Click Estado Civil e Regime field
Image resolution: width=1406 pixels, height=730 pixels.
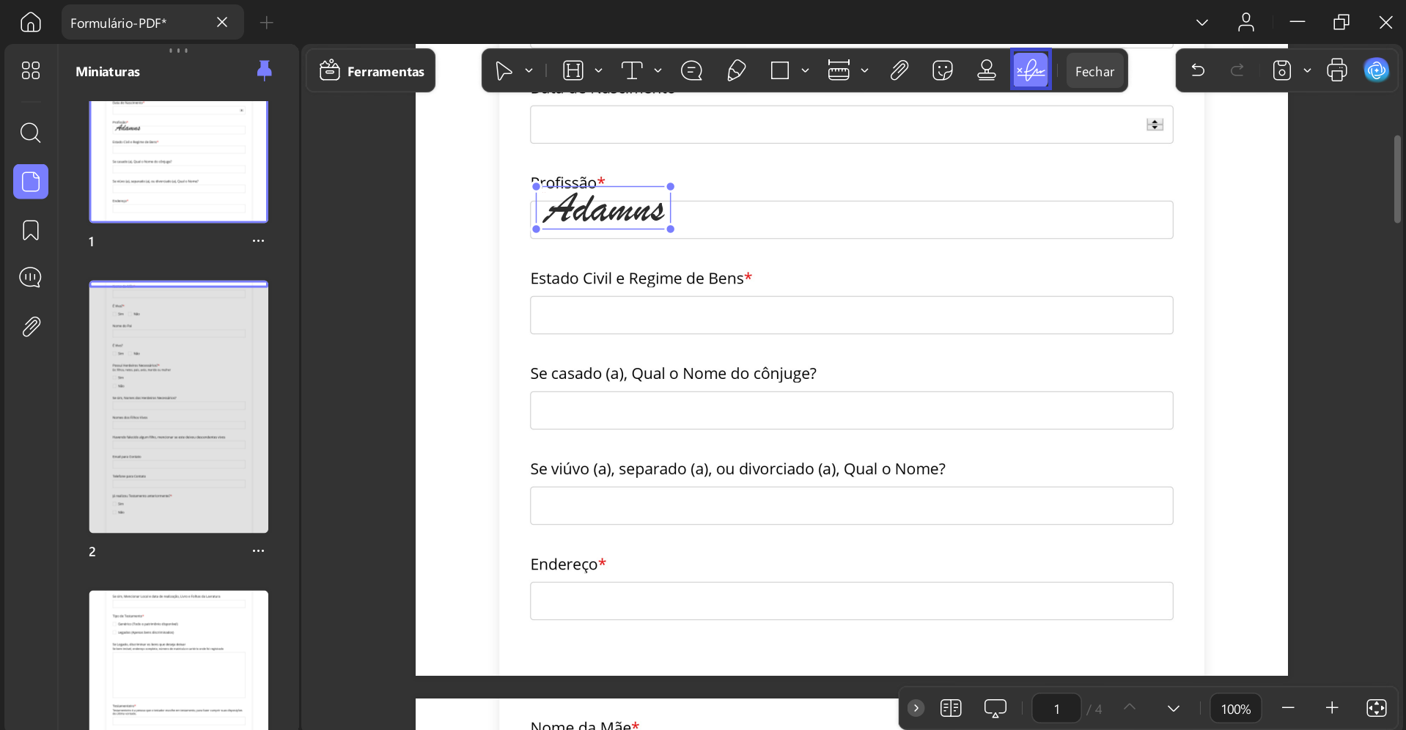pos(852,315)
